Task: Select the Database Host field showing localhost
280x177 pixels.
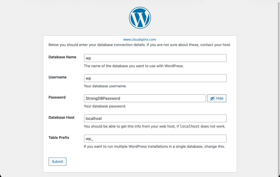Action: (x=155, y=118)
